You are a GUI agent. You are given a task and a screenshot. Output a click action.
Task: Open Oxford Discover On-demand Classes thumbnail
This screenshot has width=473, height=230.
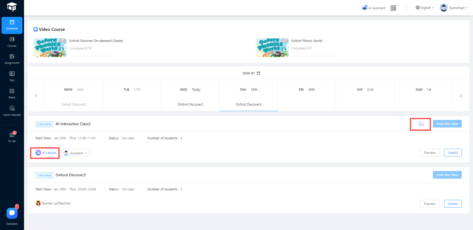click(50, 48)
